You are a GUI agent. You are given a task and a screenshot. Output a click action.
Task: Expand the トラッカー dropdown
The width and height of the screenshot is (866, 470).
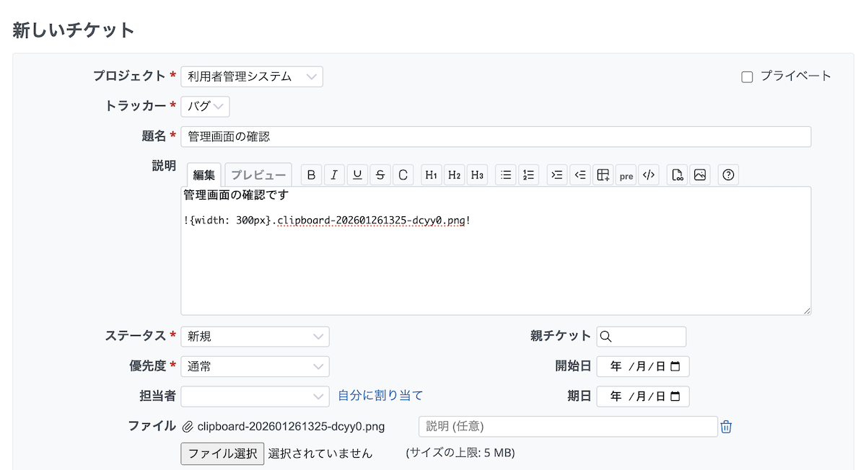coord(205,107)
